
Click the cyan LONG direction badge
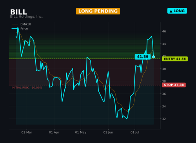pyautogui.click(x=177, y=11)
